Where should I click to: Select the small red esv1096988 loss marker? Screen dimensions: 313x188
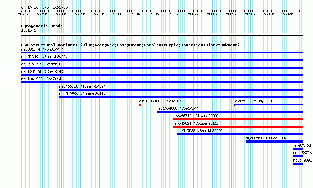pyautogui.click(x=140, y=105)
